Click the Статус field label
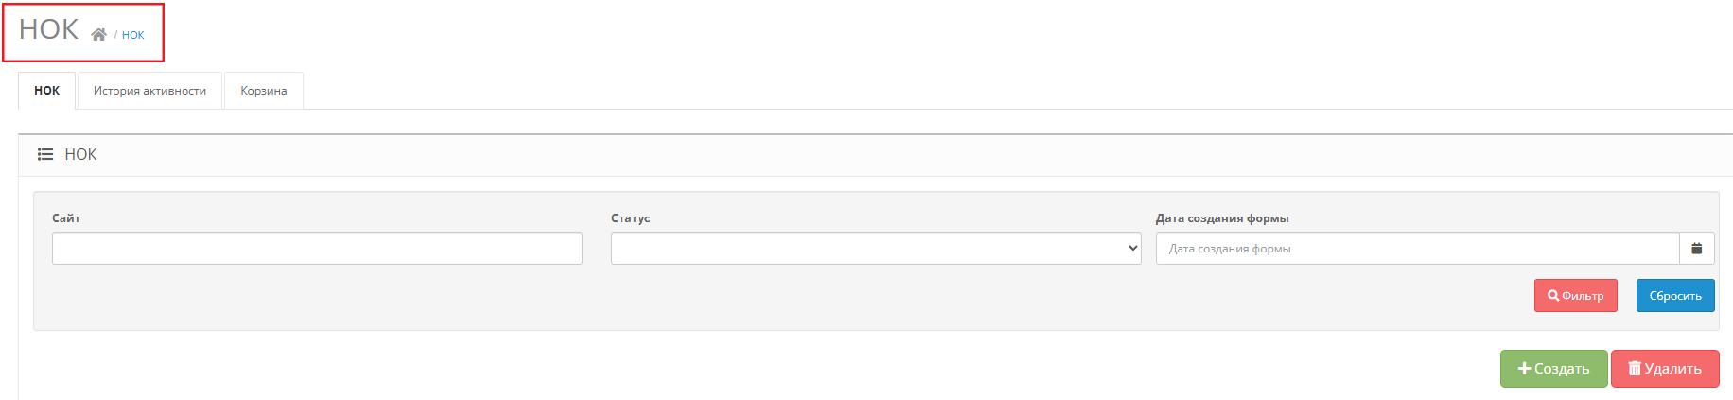Viewport: 1733px width, 400px height. click(x=630, y=218)
